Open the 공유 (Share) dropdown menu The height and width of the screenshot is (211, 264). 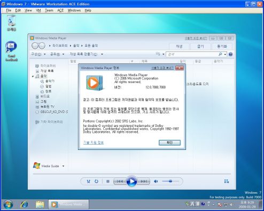[x=57, y=54]
